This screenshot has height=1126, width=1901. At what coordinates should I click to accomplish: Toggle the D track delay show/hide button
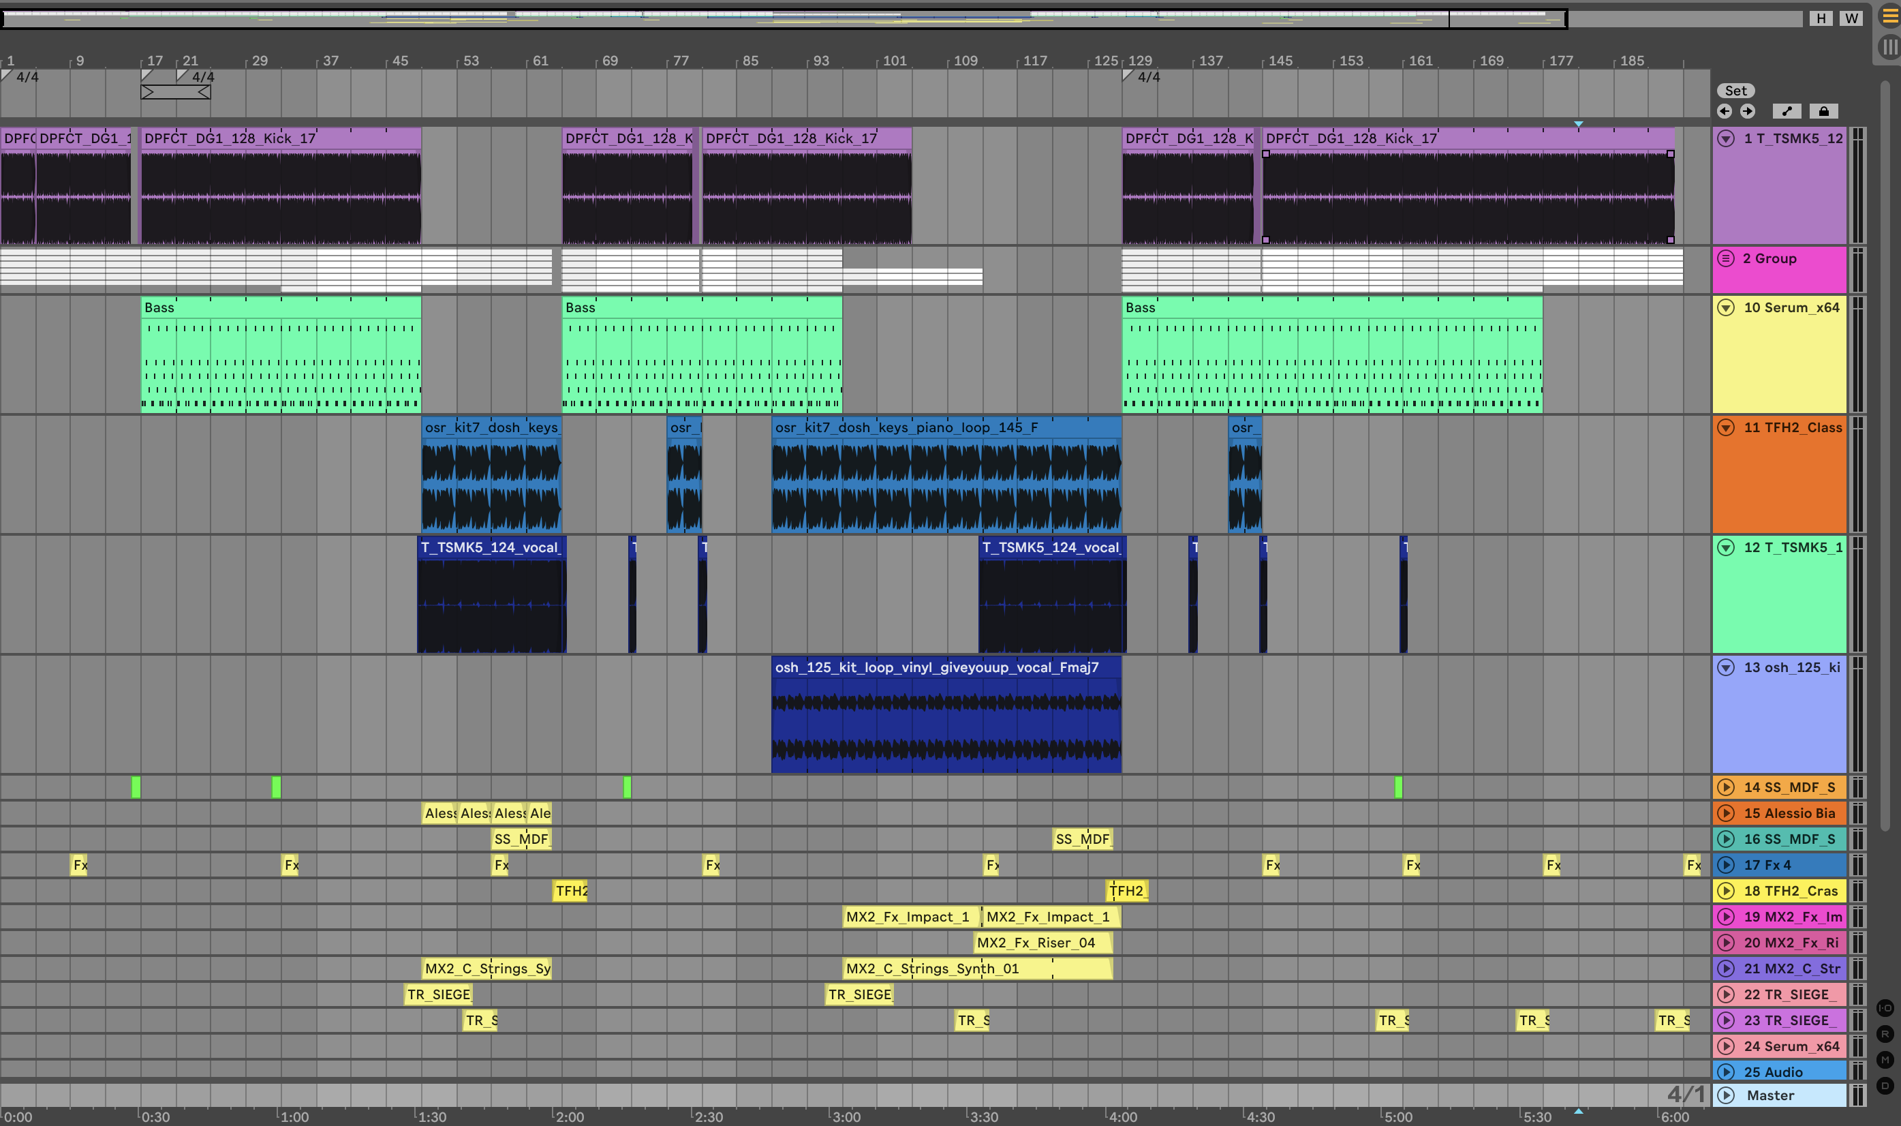1885,1086
